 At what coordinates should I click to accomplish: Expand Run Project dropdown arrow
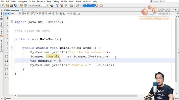coord(69,5)
